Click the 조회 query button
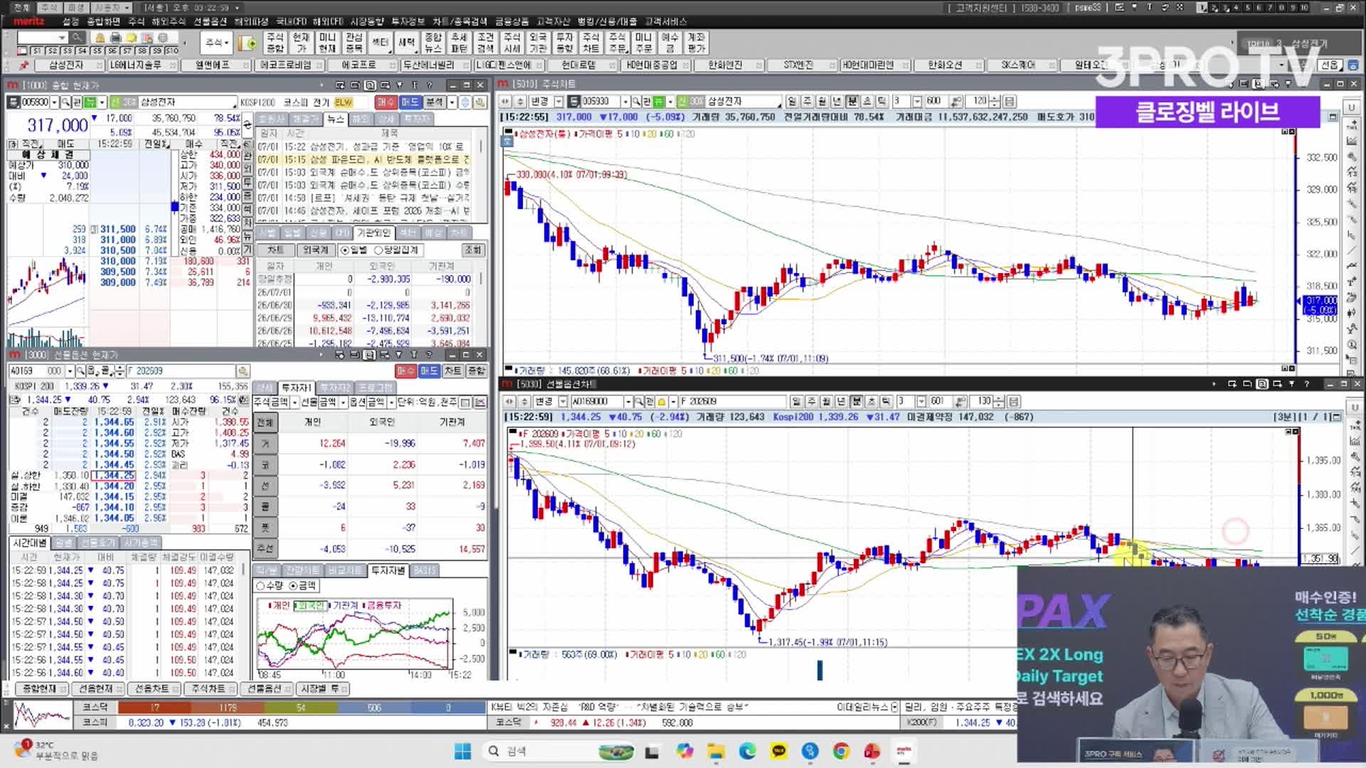Viewport: 1366px width, 768px height. coord(473,250)
